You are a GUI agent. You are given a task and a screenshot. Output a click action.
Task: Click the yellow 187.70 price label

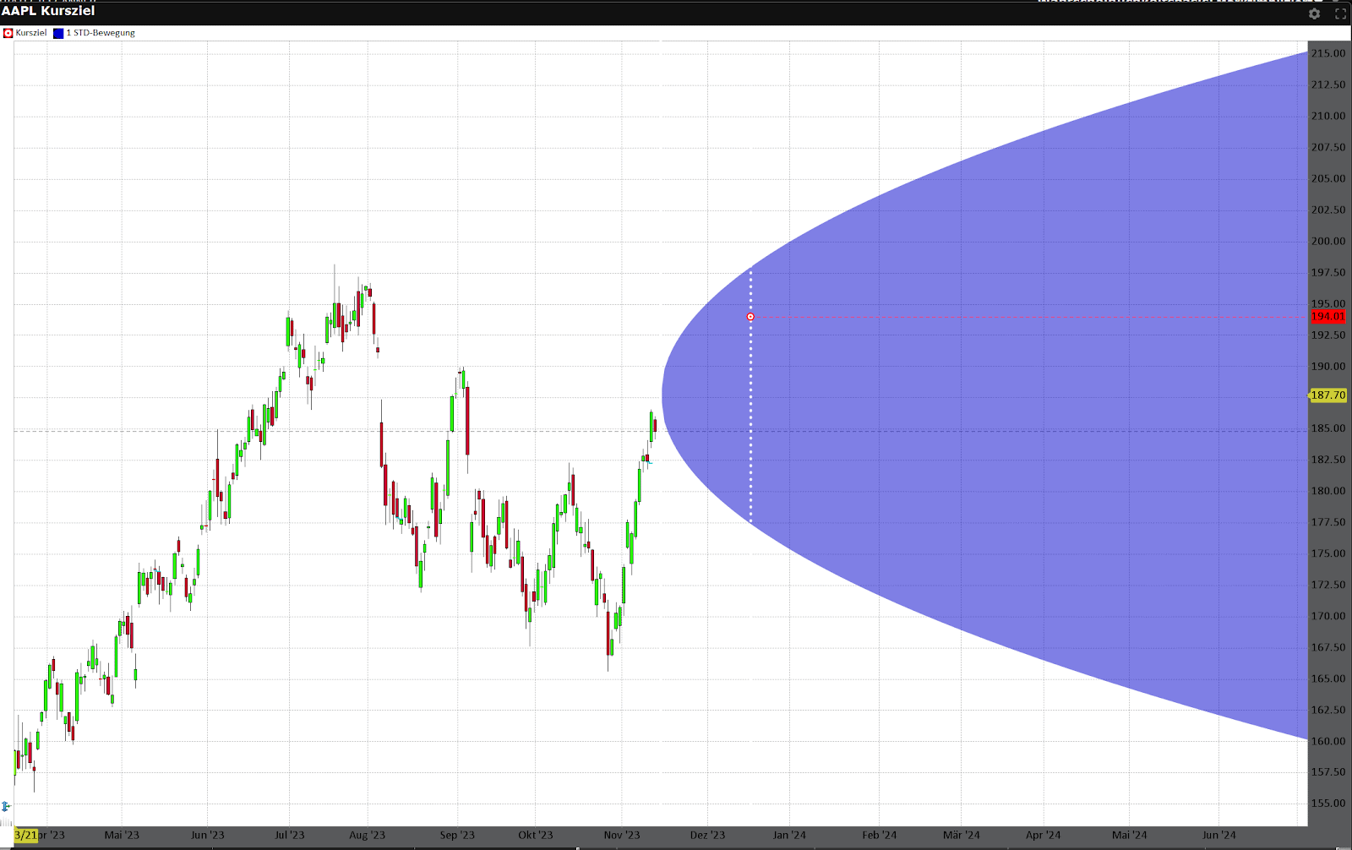1327,395
